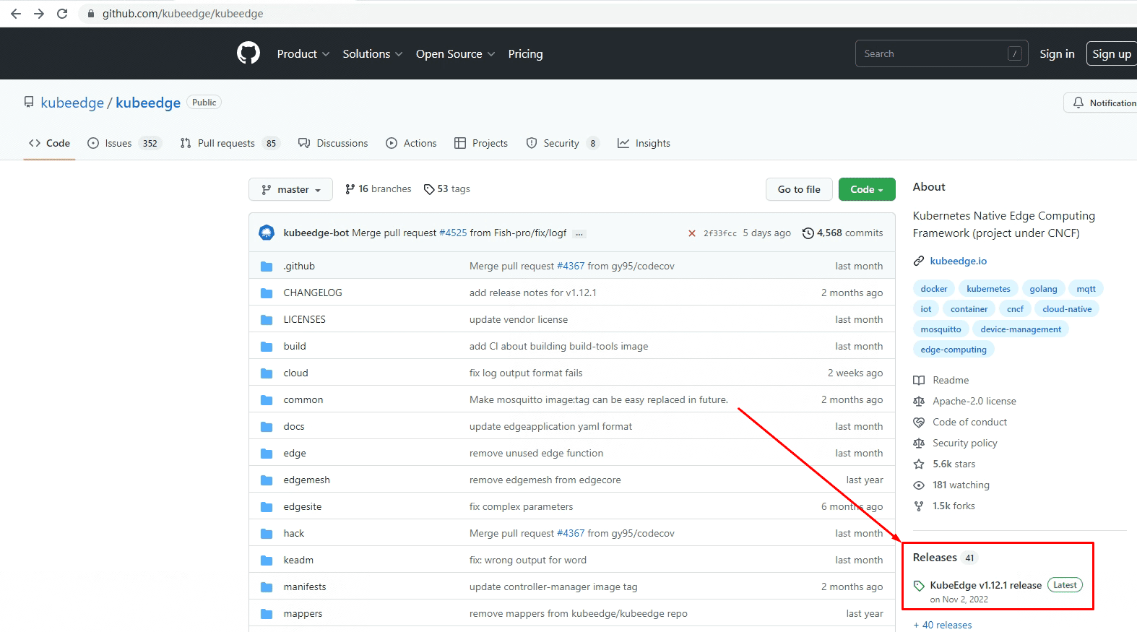Screen dimensions: 1137x632
Task: Click the docker topic tag
Action: coord(934,289)
